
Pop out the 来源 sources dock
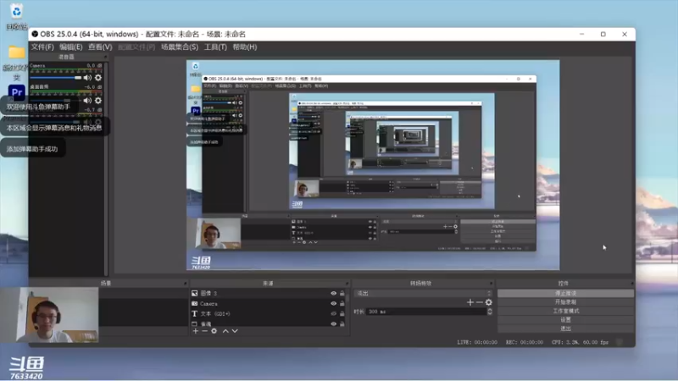tap(347, 284)
